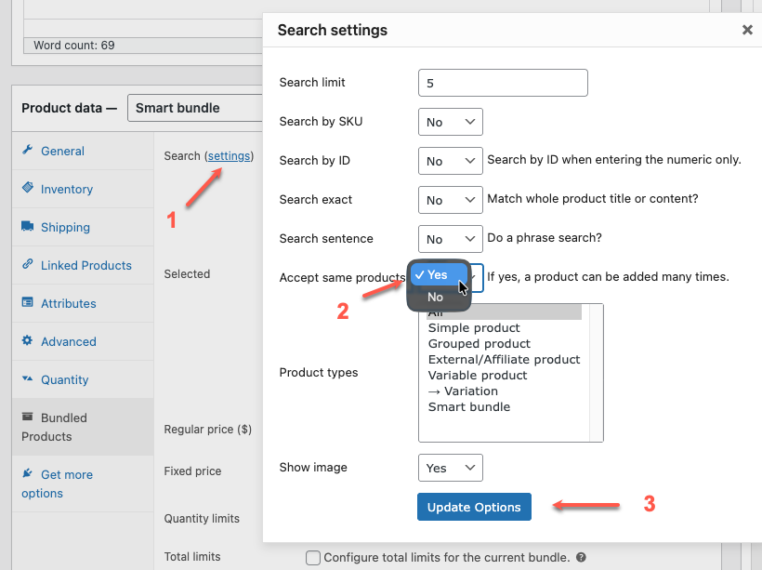Click the Inventory tag icon
This screenshot has width=762, height=570.
coord(28,187)
